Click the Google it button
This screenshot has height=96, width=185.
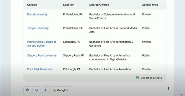click(x=61, y=90)
